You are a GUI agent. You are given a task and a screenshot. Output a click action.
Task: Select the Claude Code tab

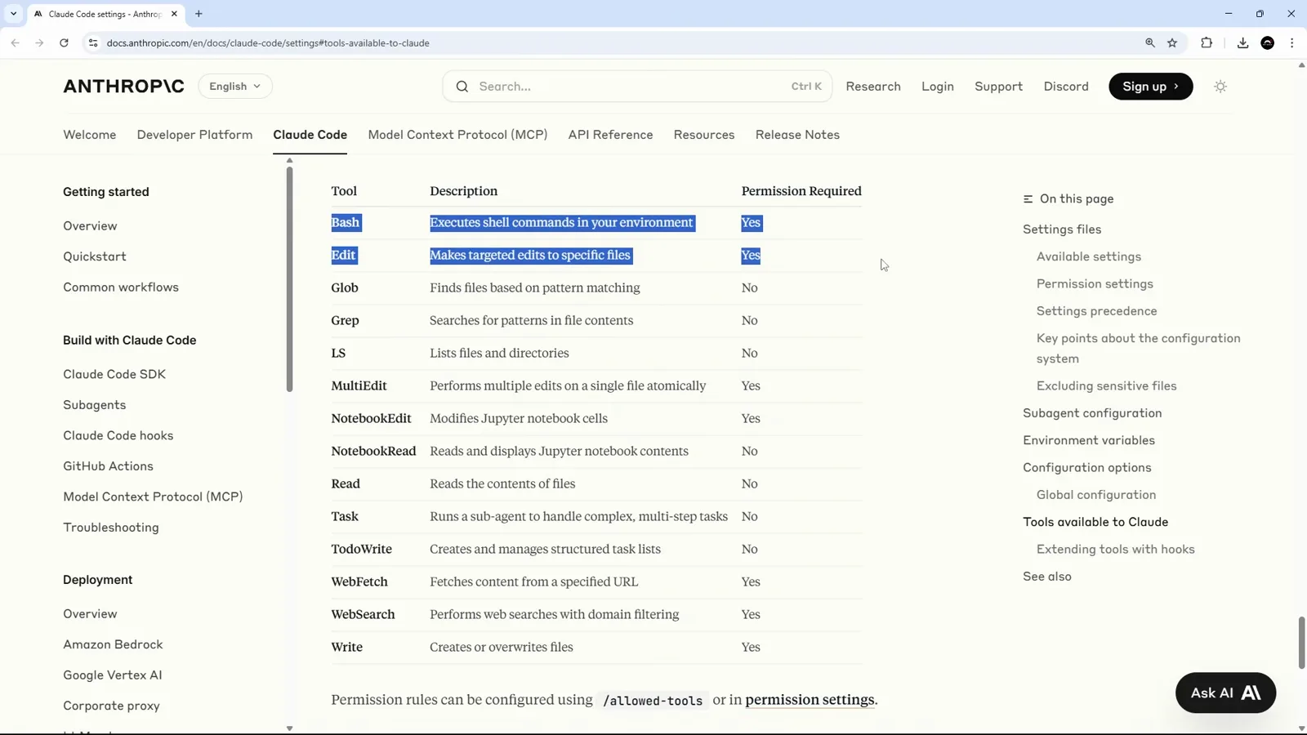(x=310, y=135)
